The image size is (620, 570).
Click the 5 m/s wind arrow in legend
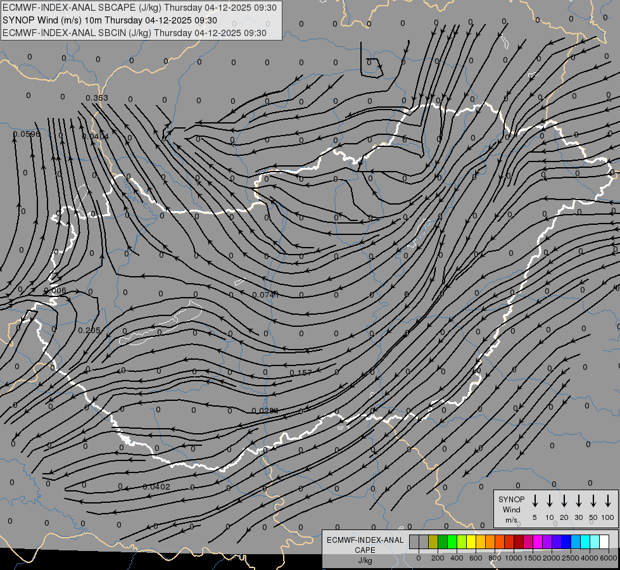coord(535,501)
